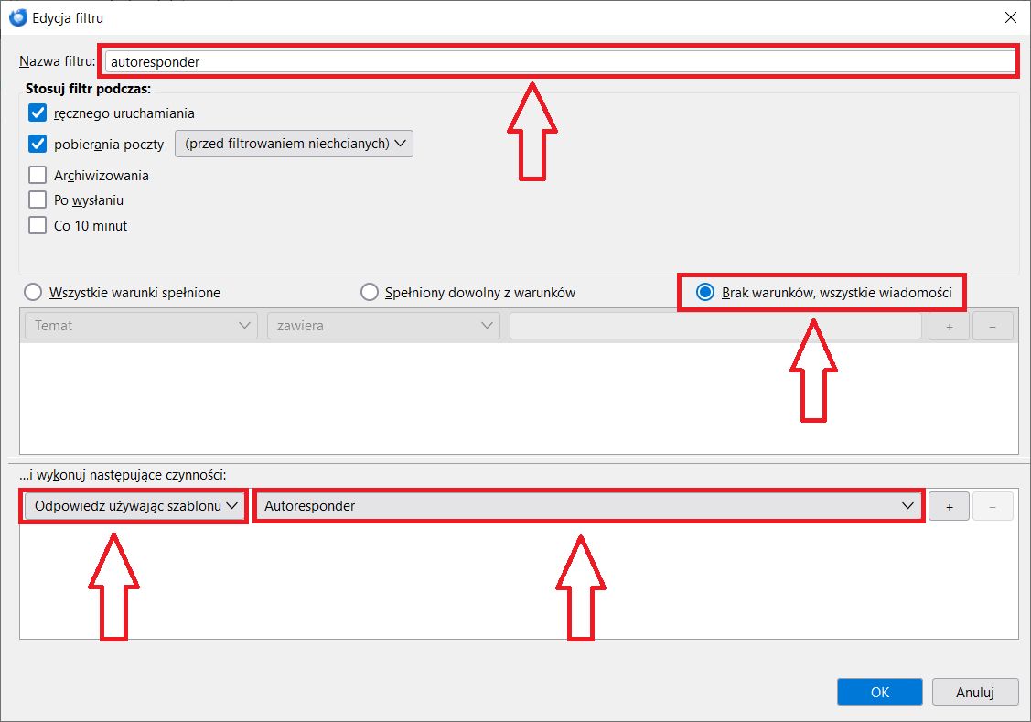Cancel with the Anuluj button

pyautogui.click(x=975, y=692)
